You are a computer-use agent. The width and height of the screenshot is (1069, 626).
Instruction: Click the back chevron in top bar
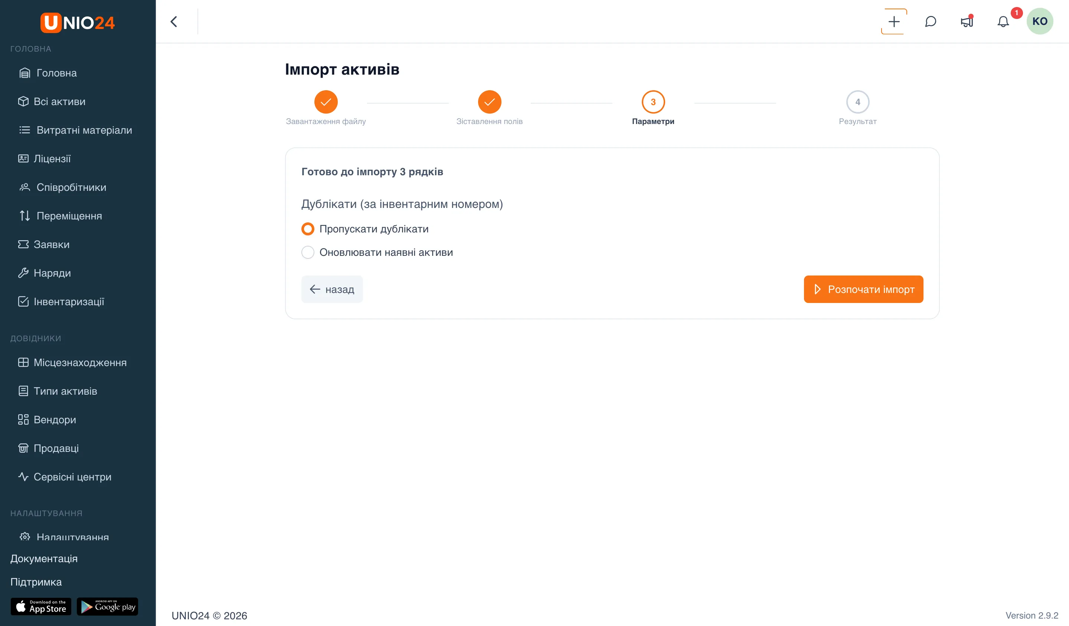(174, 21)
